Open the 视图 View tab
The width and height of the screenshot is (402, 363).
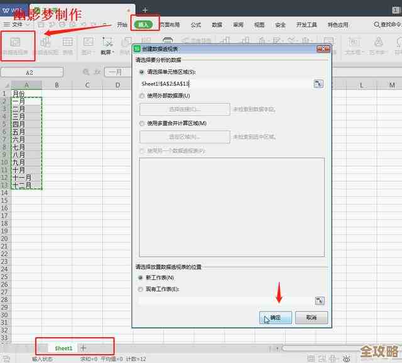pyautogui.click(x=259, y=25)
